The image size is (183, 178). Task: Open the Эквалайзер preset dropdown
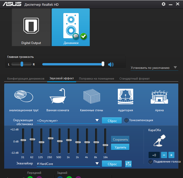click(97, 164)
